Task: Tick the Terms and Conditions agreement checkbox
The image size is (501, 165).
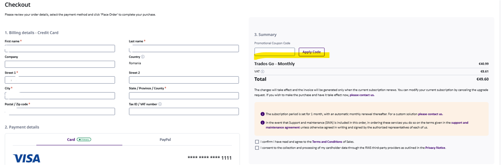Action: click(x=257, y=142)
